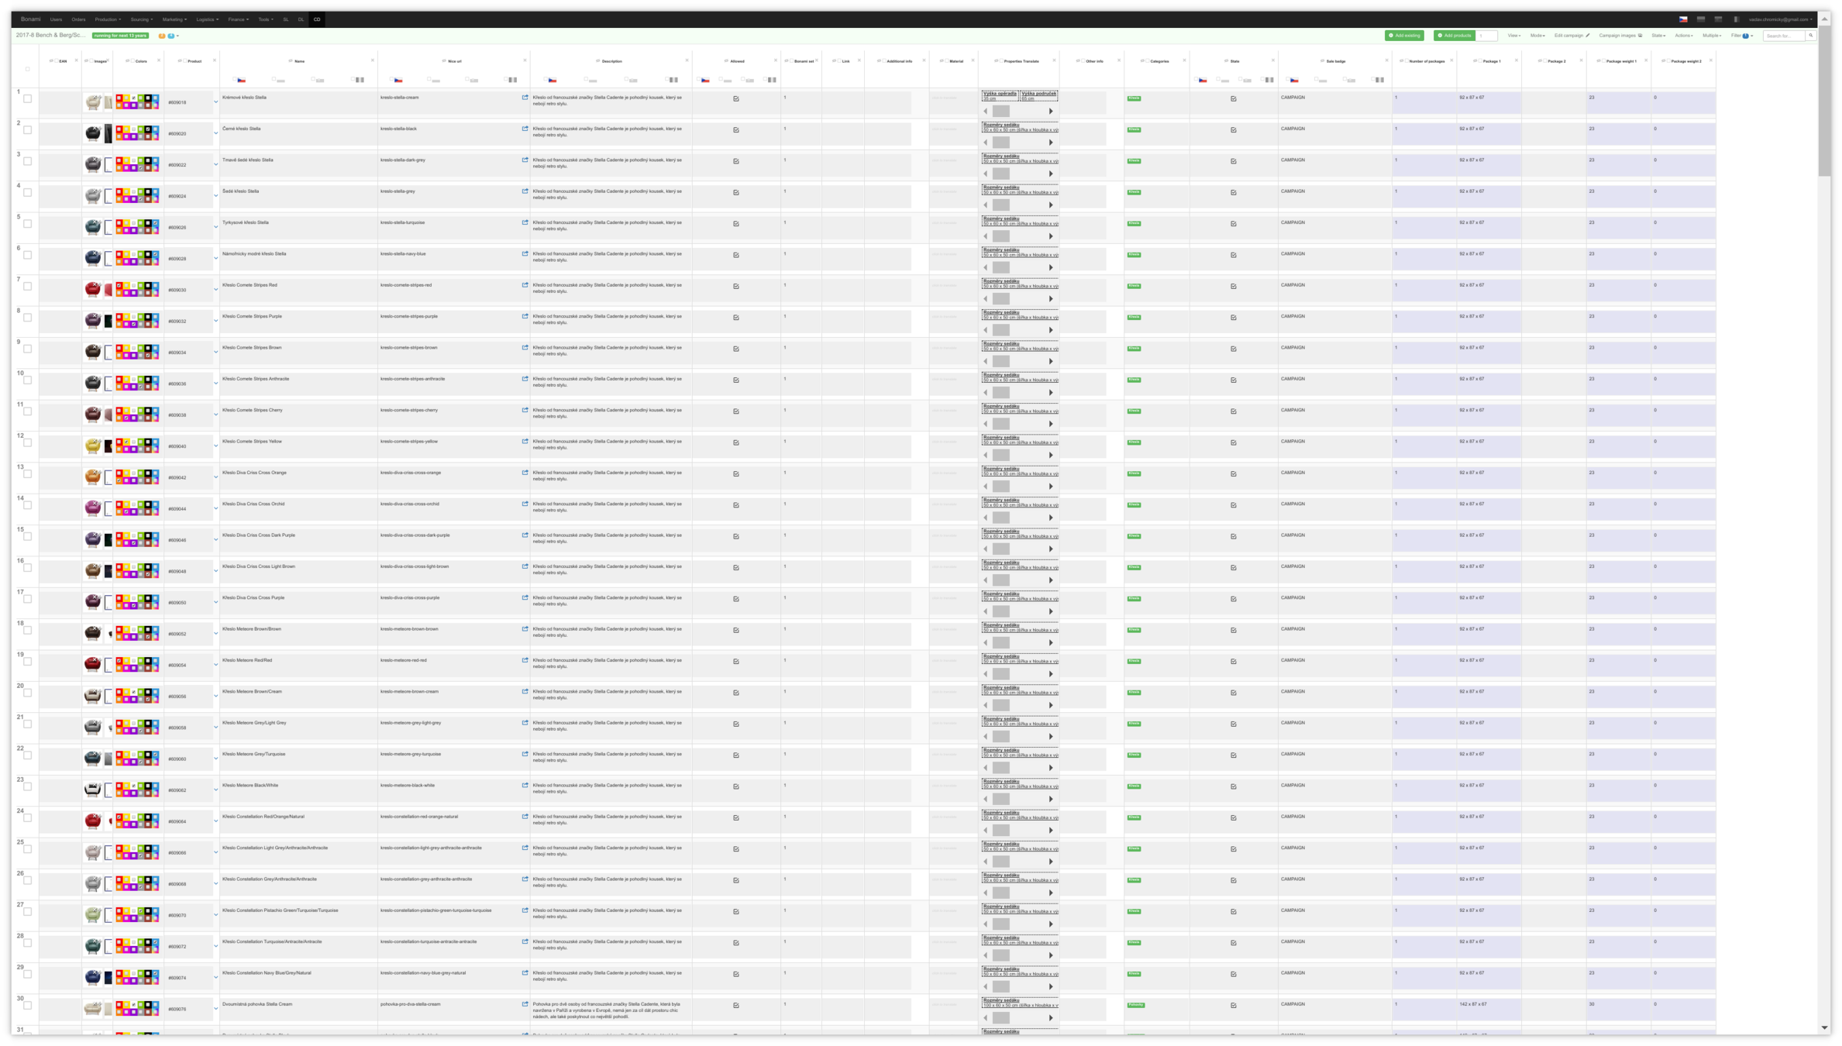Click the Add existing button
This screenshot has height=1046, width=1842.
point(1404,36)
